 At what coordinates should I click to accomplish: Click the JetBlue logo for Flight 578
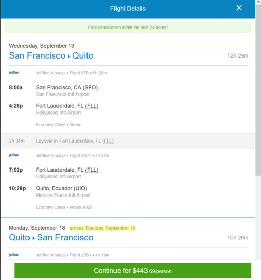14,72
